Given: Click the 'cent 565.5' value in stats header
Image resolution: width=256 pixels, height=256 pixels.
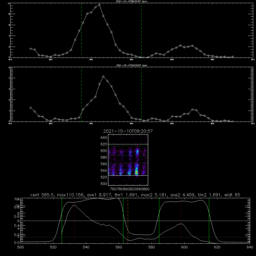Looking at the screenshot, I should click(42, 195).
